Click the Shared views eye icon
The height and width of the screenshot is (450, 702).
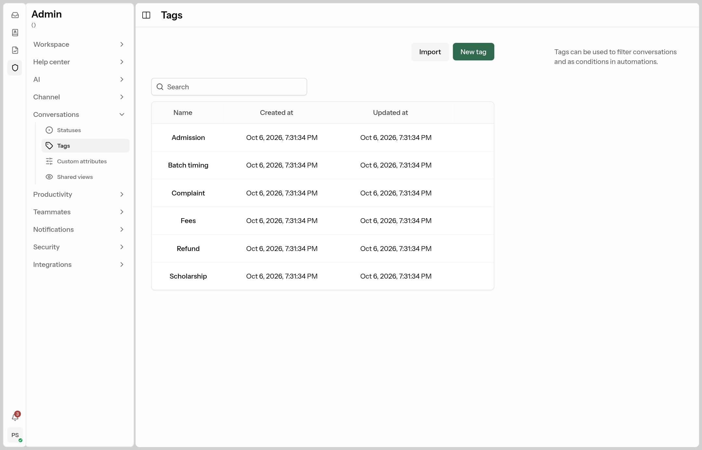pos(49,177)
